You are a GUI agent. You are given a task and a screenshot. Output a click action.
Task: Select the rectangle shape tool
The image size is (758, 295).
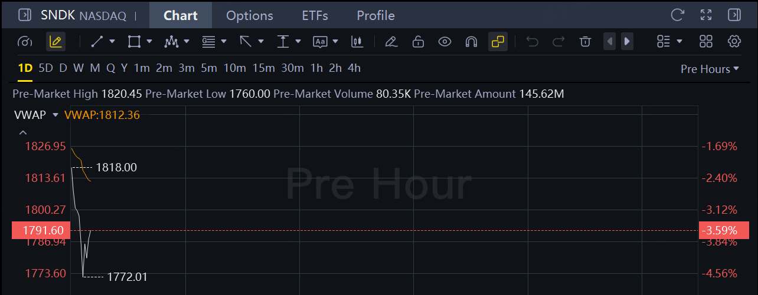tap(134, 41)
